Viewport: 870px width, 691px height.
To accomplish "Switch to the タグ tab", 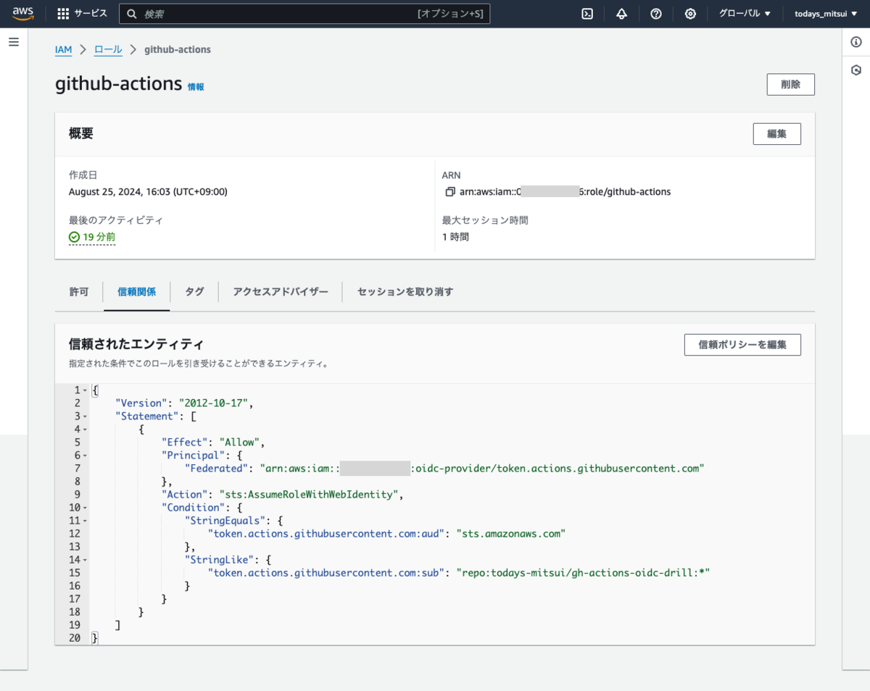I will point(194,291).
